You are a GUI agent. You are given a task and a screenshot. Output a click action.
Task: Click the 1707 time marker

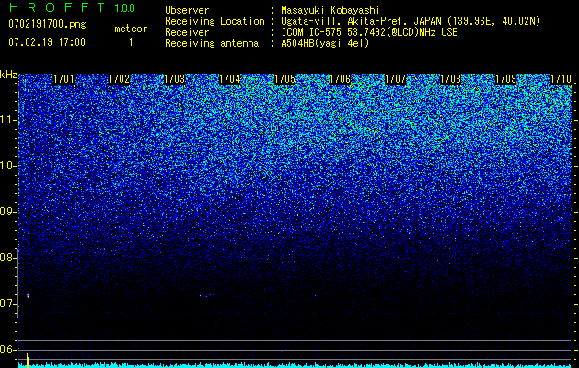(395, 79)
